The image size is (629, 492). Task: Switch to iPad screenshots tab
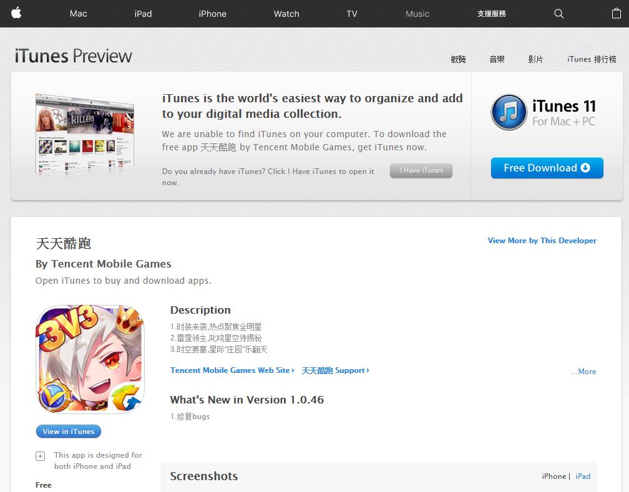583,476
